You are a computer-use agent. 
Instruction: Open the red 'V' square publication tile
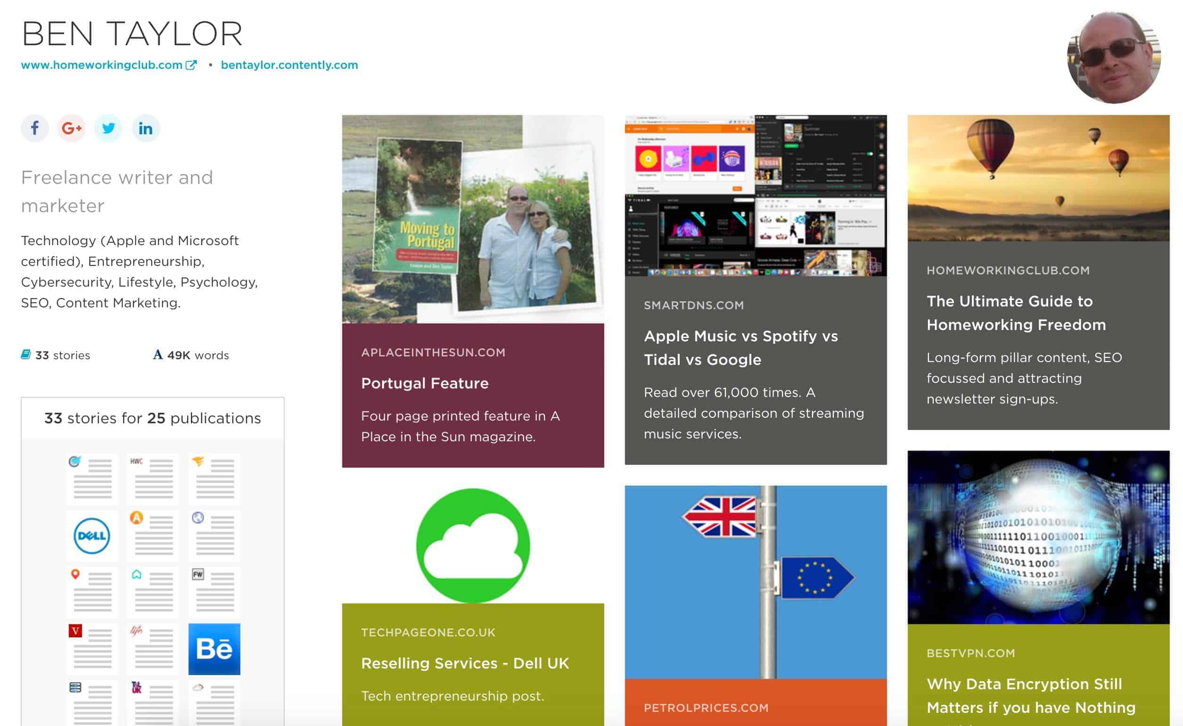(x=92, y=649)
